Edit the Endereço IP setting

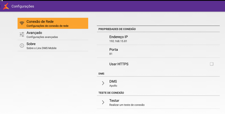pyautogui.click(x=158, y=39)
